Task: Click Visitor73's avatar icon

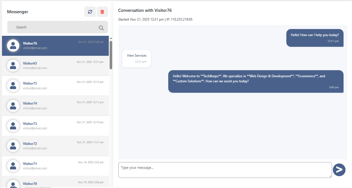Action: point(13,126)
